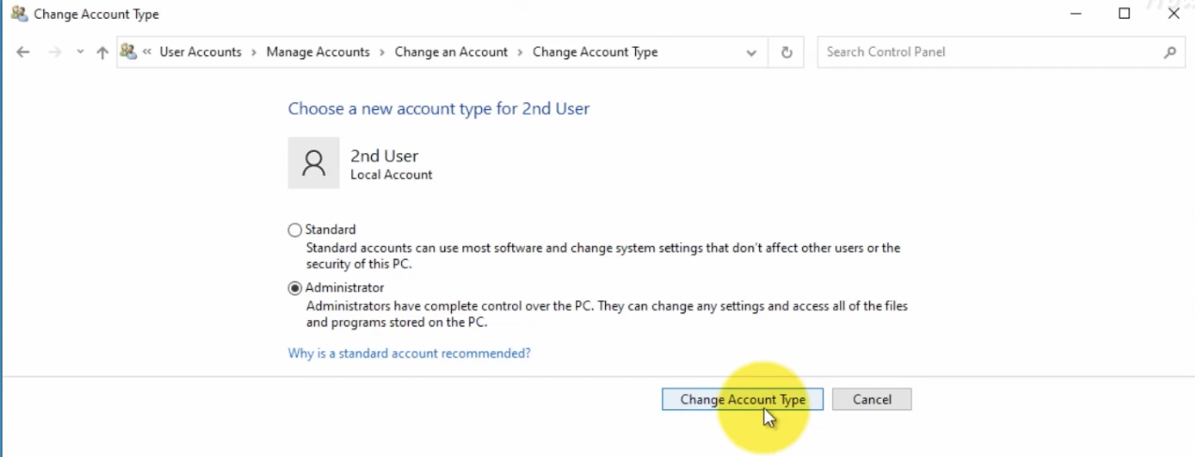
Task: Refresh the Control Panel page
Action: pos(786,53)
